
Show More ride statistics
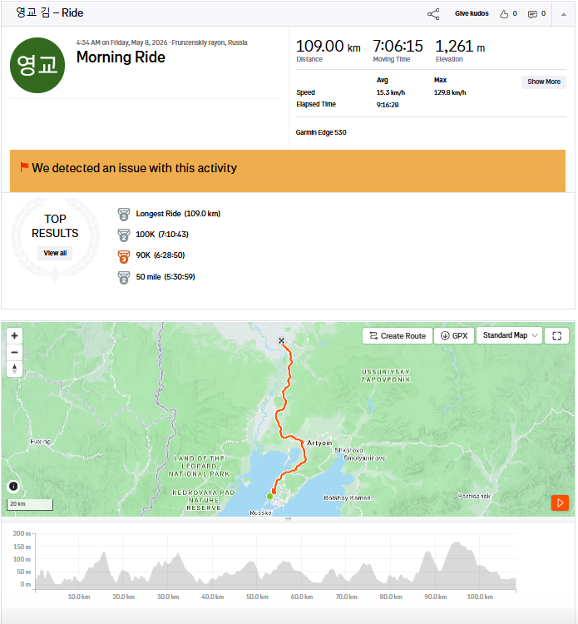point(543,82)
